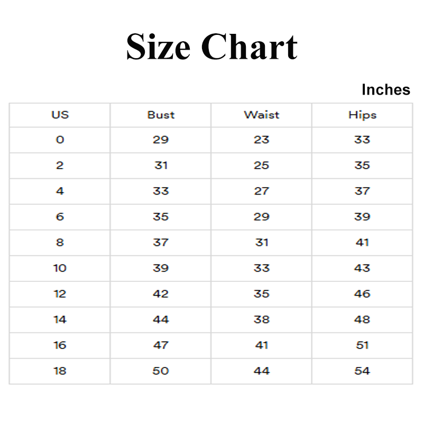The image size is (423, 423).
Task: Click the bust value 50 for size 18
Action: tap(161, 371)
